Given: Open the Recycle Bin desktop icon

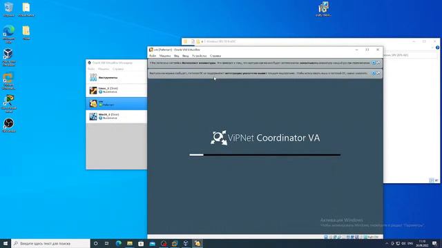Looking at the screenshot, I should pyautogui.click(x=8, y=9).
